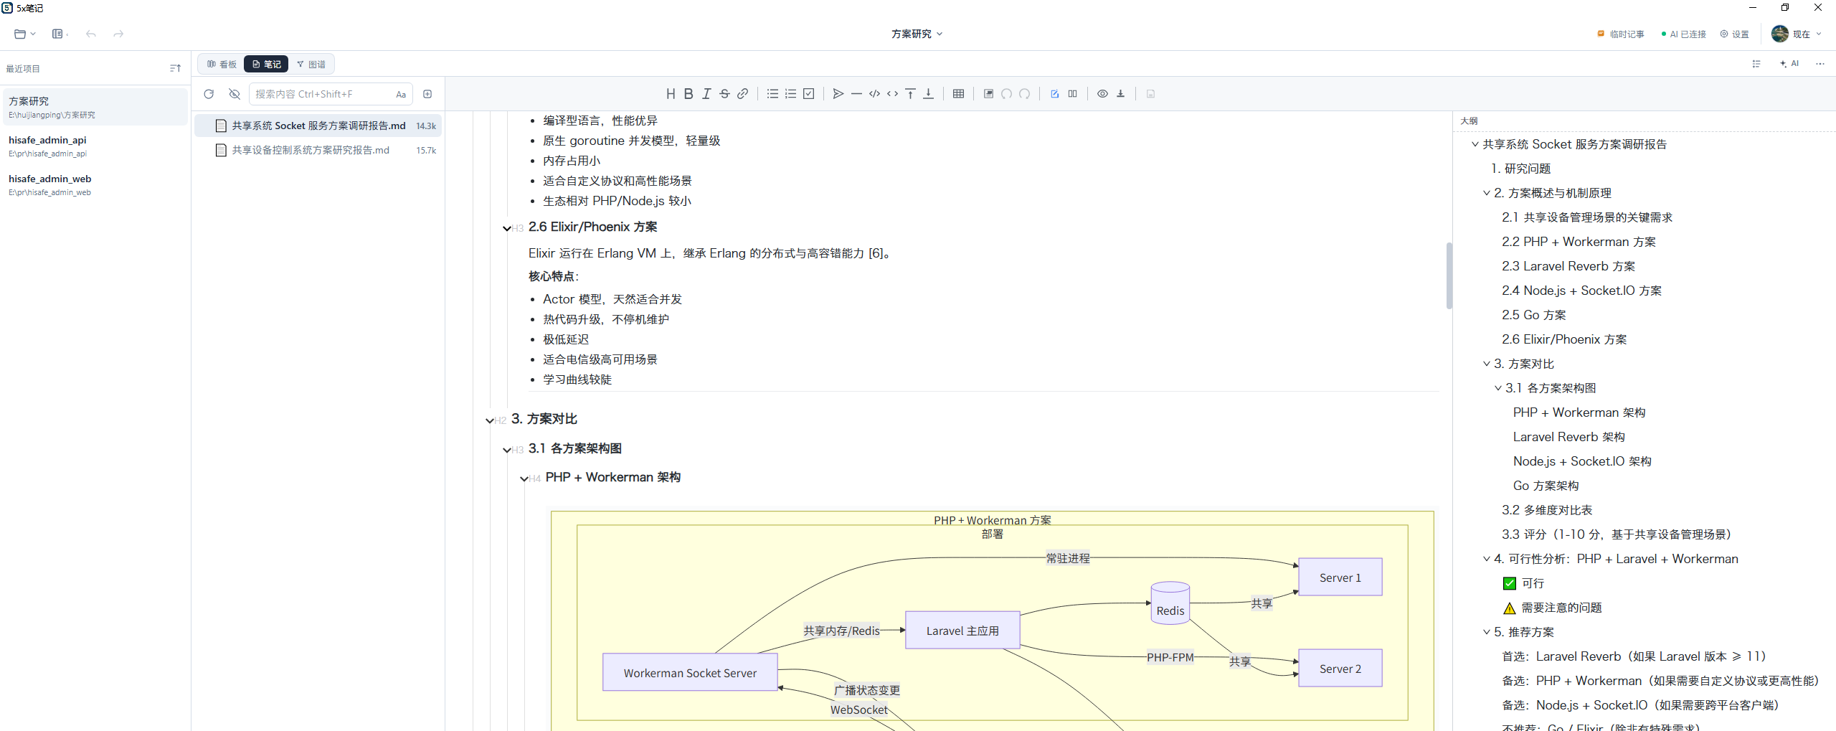Screen dimensions: 1836x731
Task: Click the redo arrow in the top bar
Action: pyautogui.click(x=118, y=34)
